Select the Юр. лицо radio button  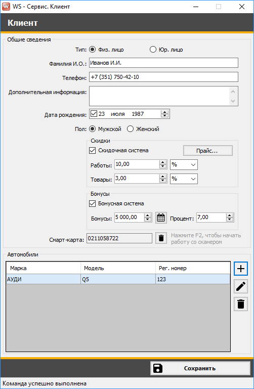coord(153,50)
